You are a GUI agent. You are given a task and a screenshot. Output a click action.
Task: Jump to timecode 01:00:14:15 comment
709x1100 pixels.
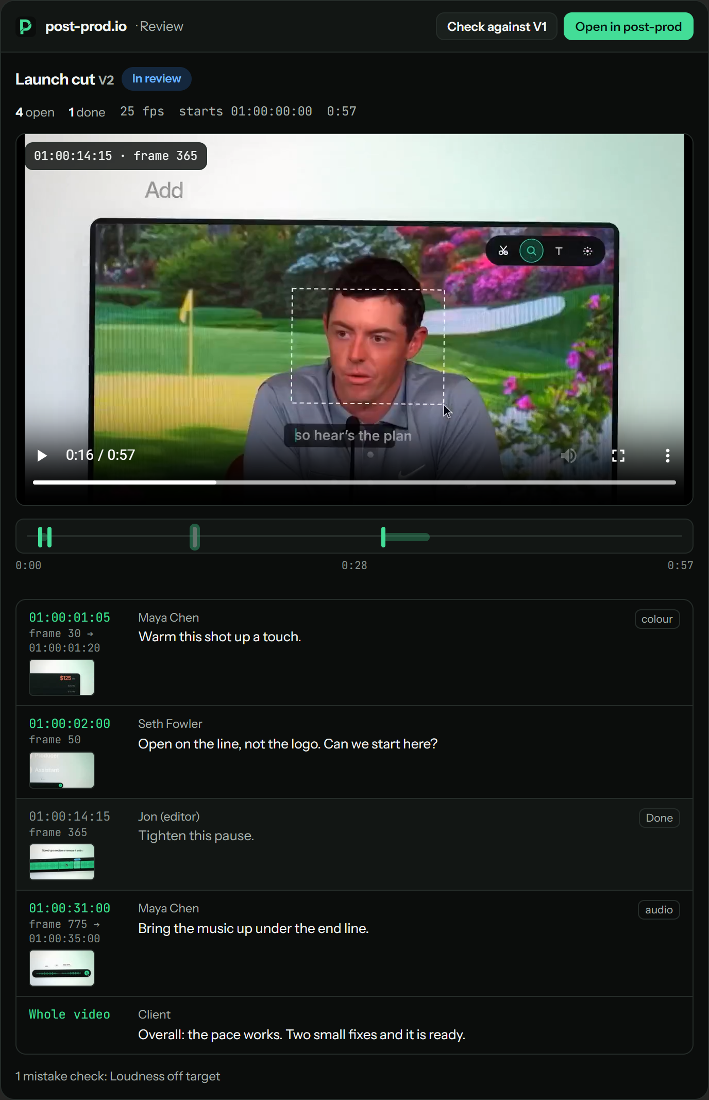click(x=70, y=816)
